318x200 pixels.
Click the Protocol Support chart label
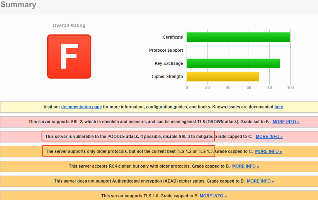click(x=166, y=50)
